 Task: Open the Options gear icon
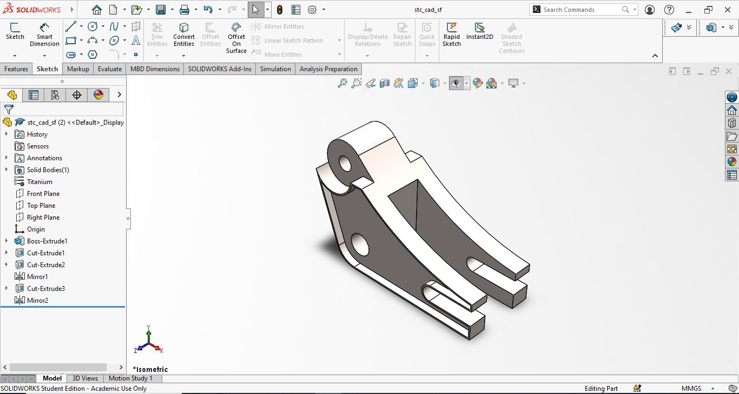tap(312, 10)
